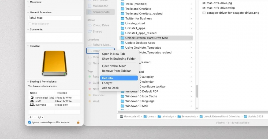The image size is (268, 139).
Task: Select Work orange tag in sidebar
Action: point(96,101)
